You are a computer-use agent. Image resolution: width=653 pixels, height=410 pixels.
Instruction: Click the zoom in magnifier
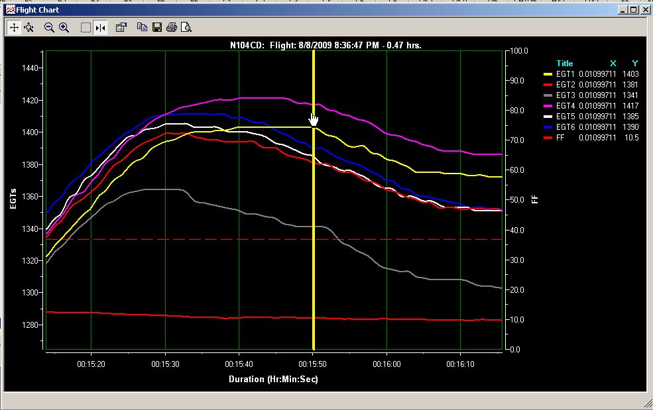click(64, 27)
